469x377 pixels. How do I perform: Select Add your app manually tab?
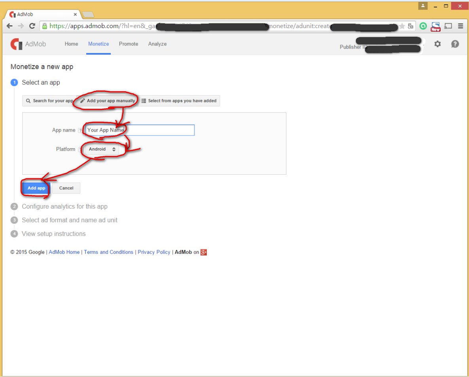pos(108,101)
